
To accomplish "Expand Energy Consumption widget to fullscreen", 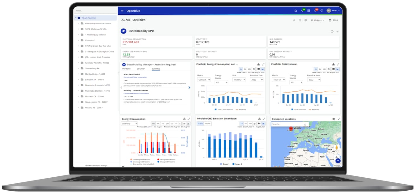I will point(189,119).
